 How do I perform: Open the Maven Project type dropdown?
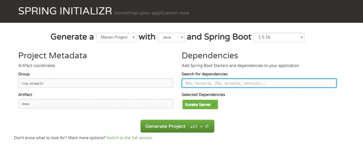(116, 37)
